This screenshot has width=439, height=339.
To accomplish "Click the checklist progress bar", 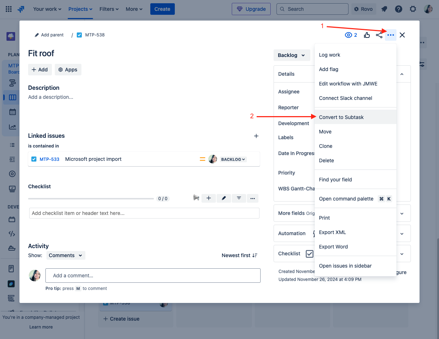I will (91, 198).
